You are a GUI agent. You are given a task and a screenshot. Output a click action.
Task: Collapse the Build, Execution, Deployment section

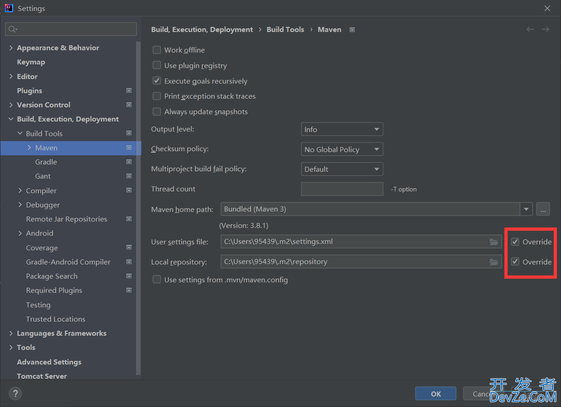[11, 119]
